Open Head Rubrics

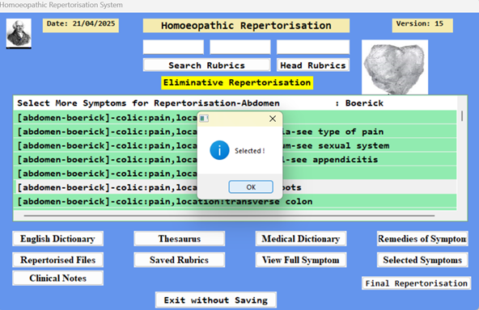[x=313, y=65]
